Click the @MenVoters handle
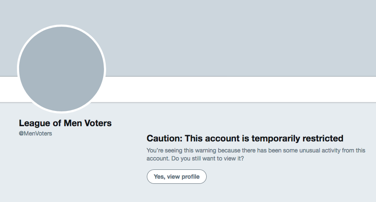Image resolution: width=376 pixels, height=202 pixels. (36, 133)
